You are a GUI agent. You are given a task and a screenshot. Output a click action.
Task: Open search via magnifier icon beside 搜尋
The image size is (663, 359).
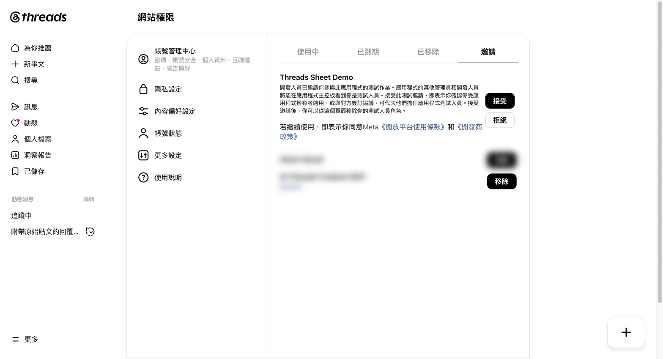click(x=15, y=80)
